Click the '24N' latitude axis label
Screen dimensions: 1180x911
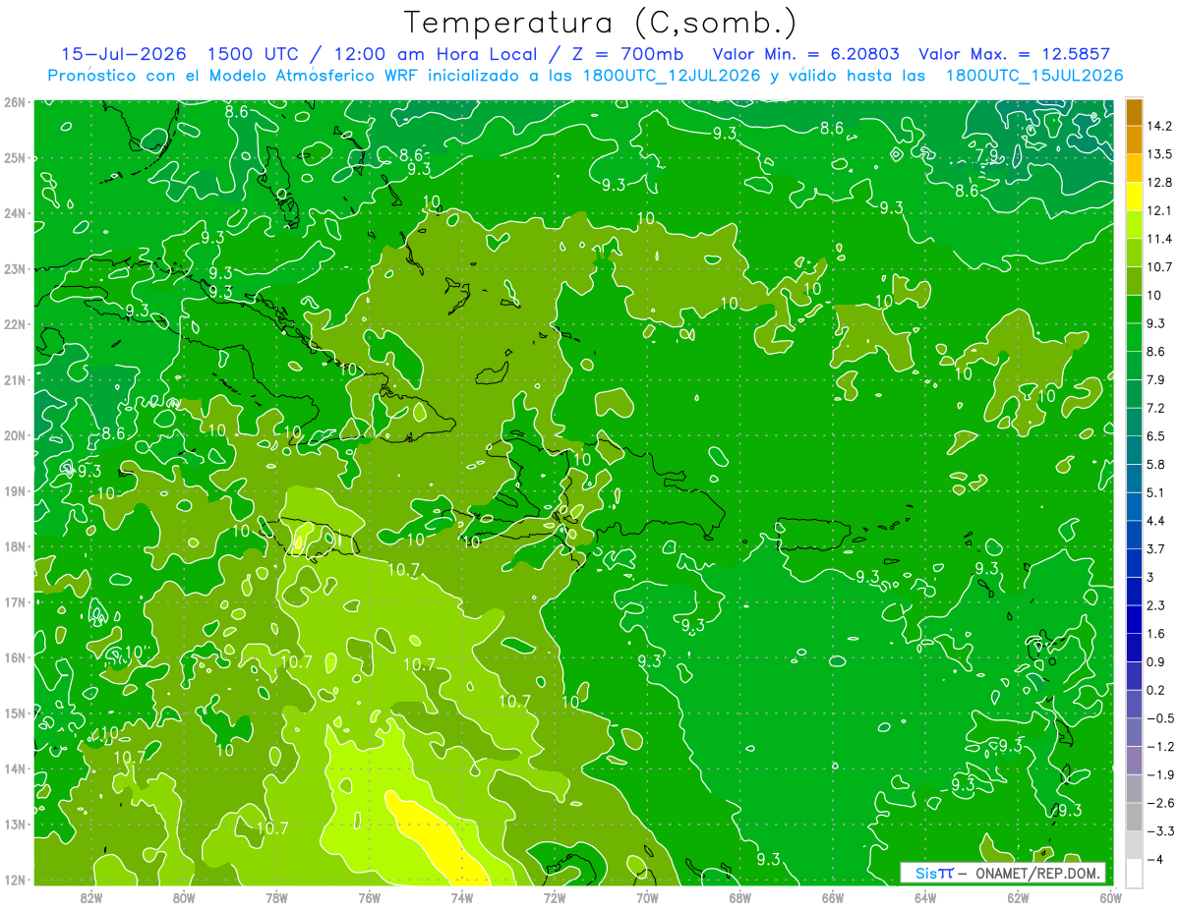pyautogui.click(x=14, y=213)
